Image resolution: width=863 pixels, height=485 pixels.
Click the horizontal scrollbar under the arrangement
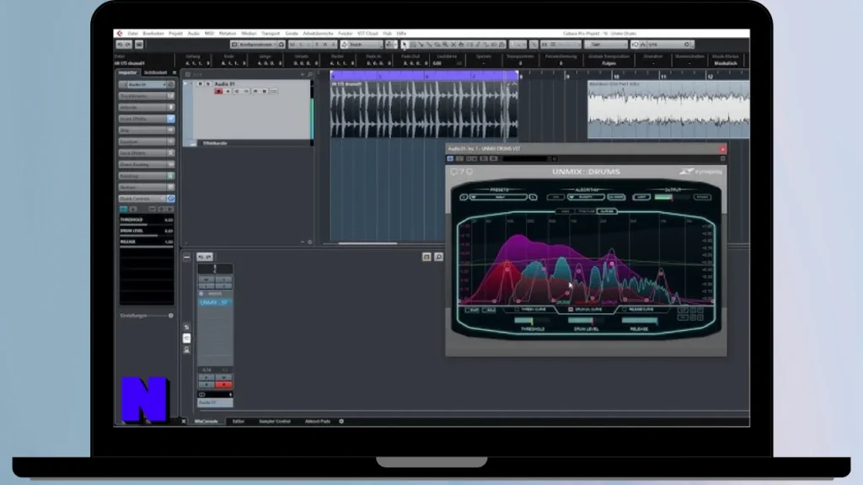367,242
